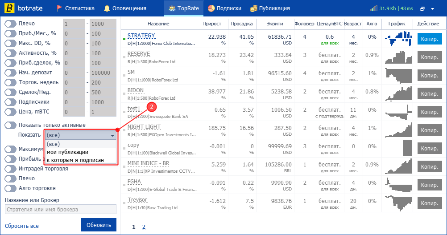The width and height of the screenshot is (447, 235).
Task: Open the NIGHT LIGHT strategy link
Action: click(x=144, y=127)
